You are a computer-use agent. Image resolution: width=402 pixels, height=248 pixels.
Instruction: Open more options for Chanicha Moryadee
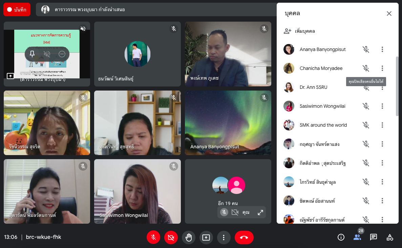[382, 68]
